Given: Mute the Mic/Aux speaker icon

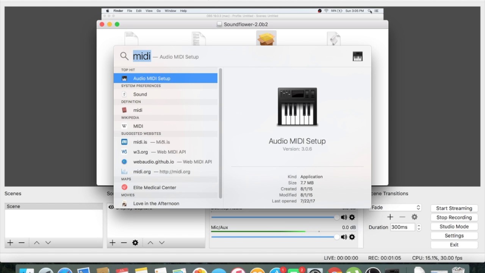Looking at the screenshot, I should tap(344, 237).
